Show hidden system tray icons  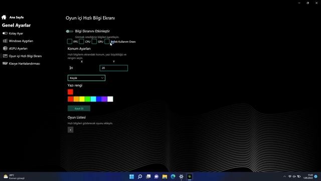284,176
